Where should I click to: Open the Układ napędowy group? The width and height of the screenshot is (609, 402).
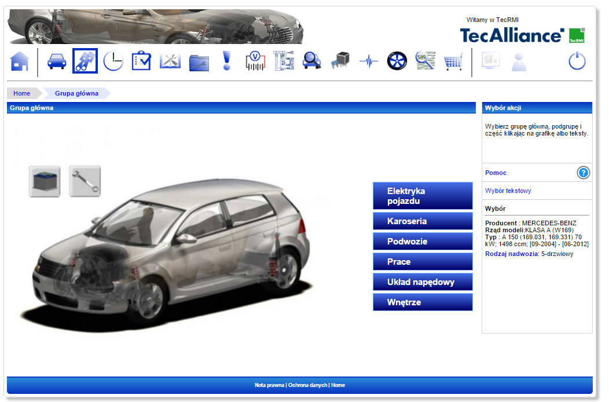[423, 282]
